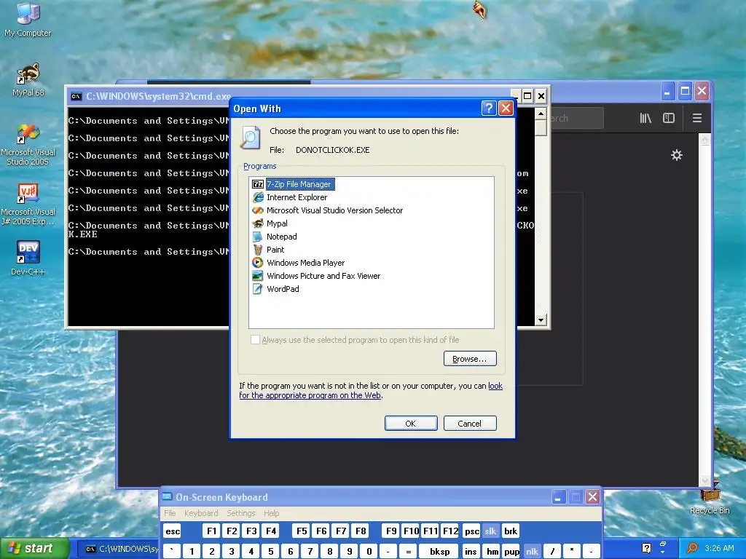Select Windows Media Player entry

298,262
